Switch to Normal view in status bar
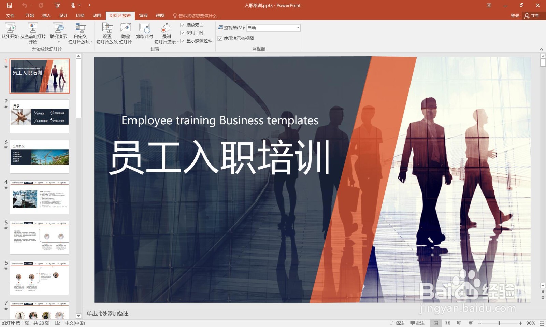Screen dimensions: 546x327 (x=436, y=323)
